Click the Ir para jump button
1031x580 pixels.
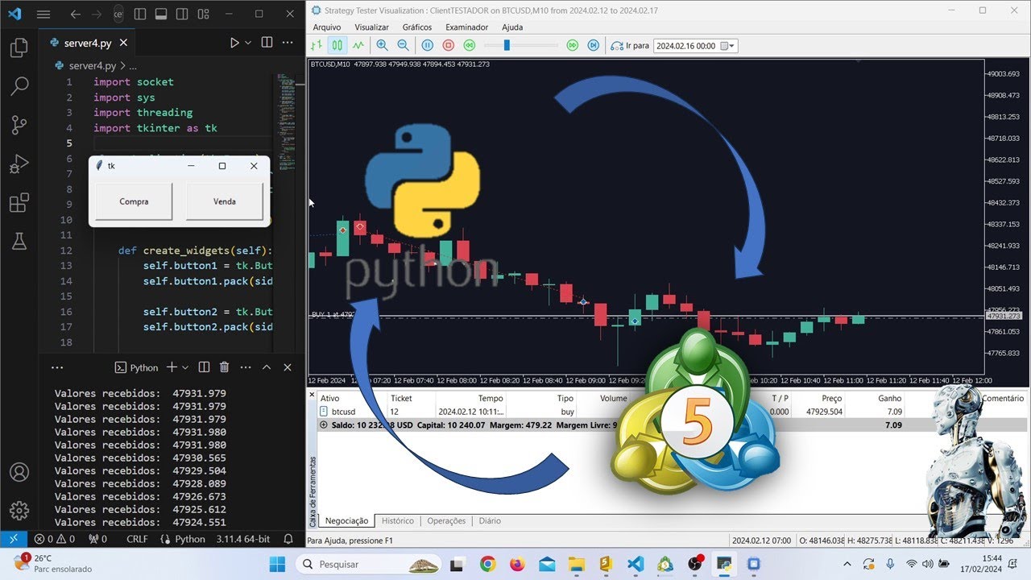point(630,46)
